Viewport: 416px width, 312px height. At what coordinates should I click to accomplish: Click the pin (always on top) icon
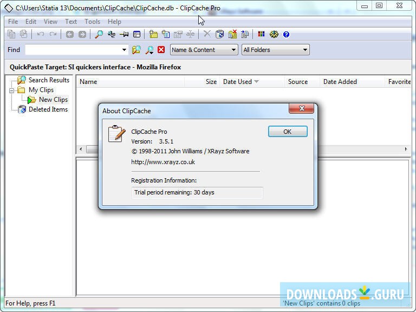coord(124,34)
